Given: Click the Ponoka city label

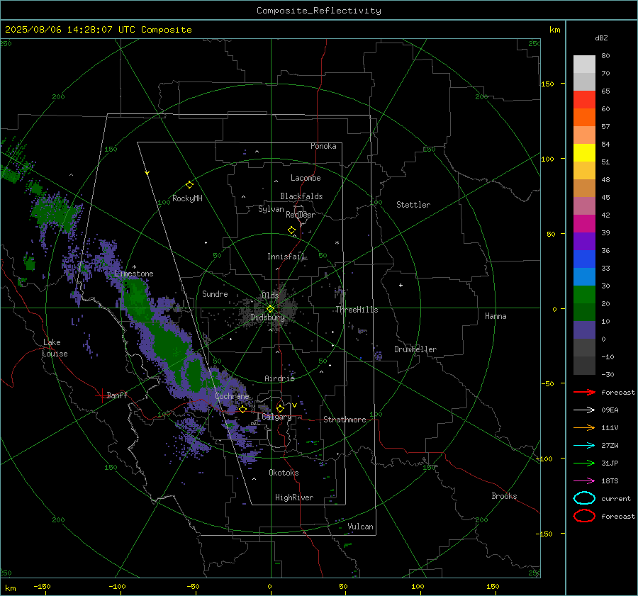Looking at the screenshot, I should tap(323, 146).
